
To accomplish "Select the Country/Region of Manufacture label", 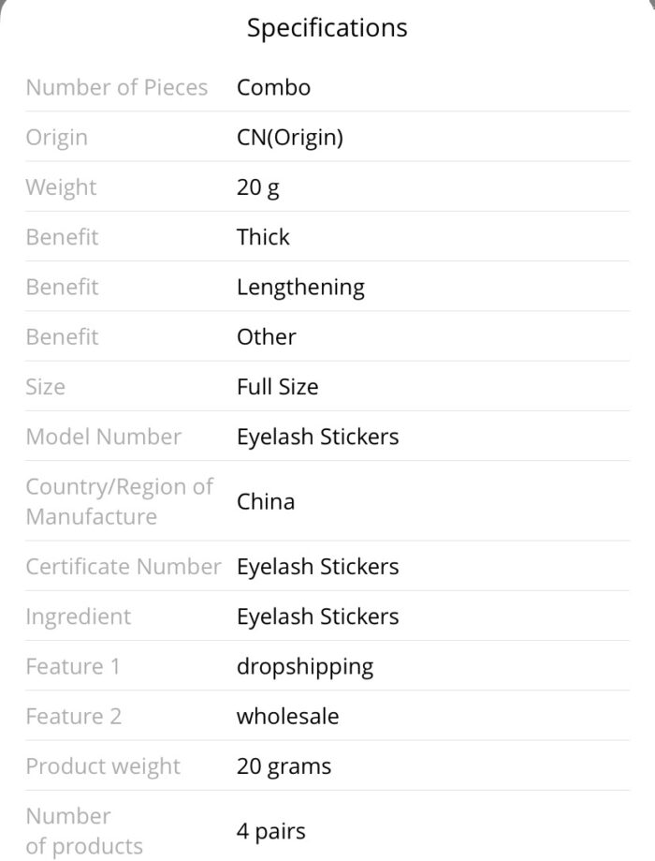I will point(120,502).
